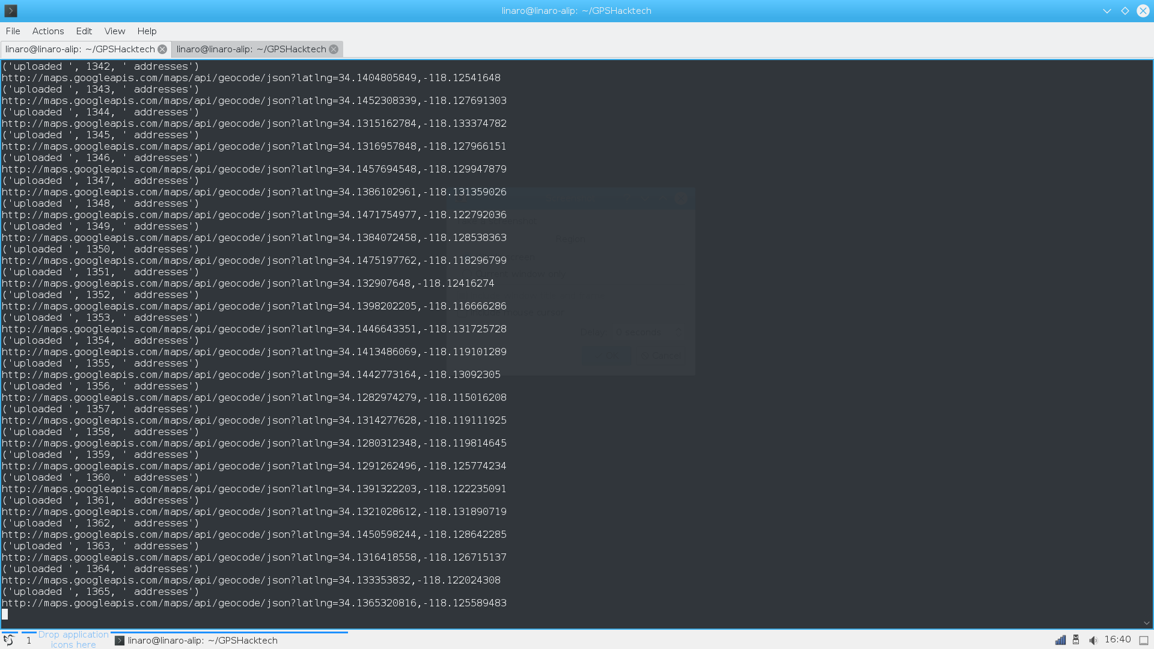Click the show desktop icon in the panel

point(1144,641)
